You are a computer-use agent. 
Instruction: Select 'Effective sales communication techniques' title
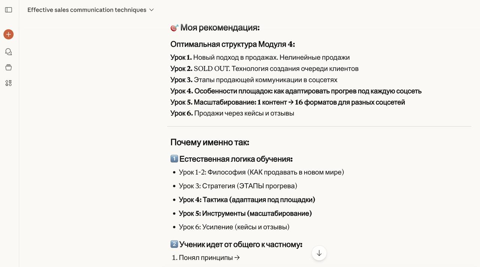pos(87,10)
